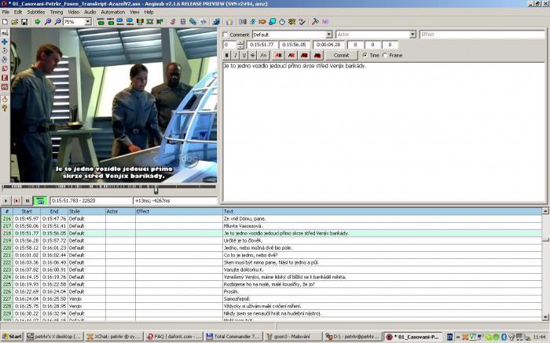Toggle Italic formatting button

click(x=236, y=56)
